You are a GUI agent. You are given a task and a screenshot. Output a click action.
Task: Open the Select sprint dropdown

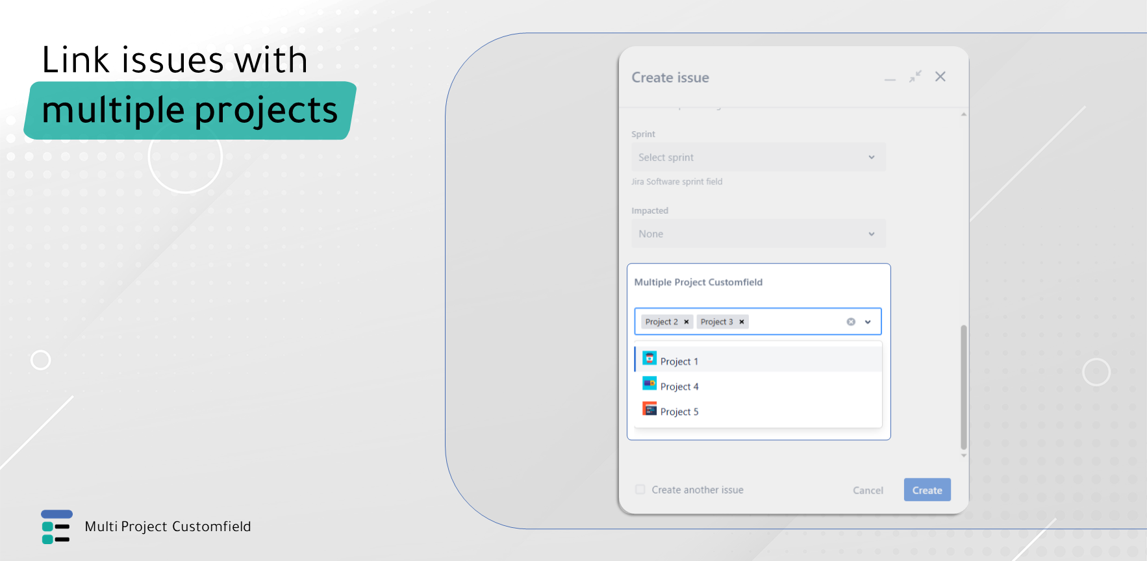(758, 157)
